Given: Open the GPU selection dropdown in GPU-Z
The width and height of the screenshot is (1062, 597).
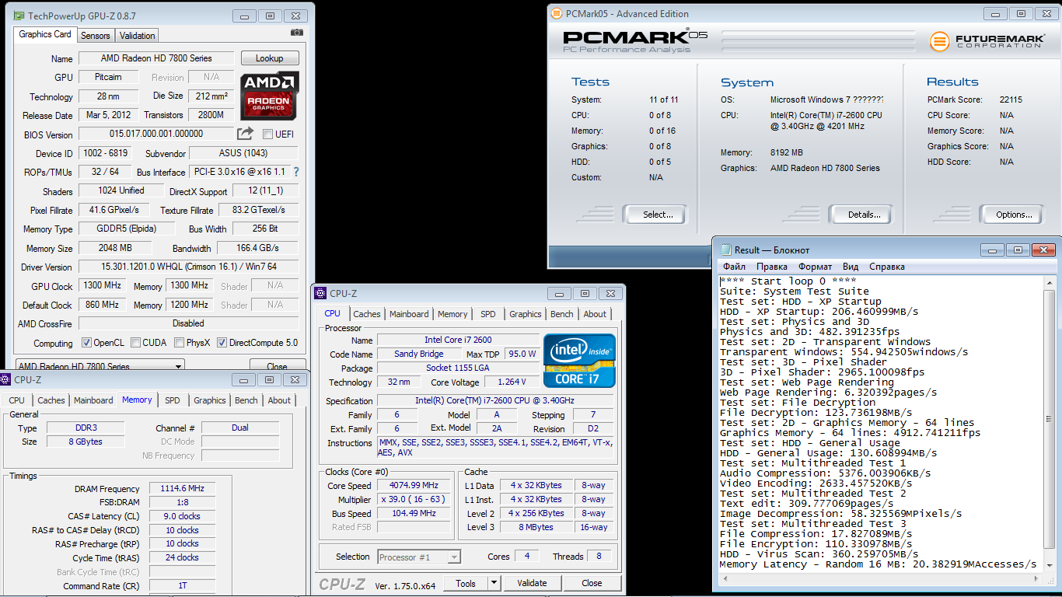Looking at the screenshot, I should (x=100, y=366).
